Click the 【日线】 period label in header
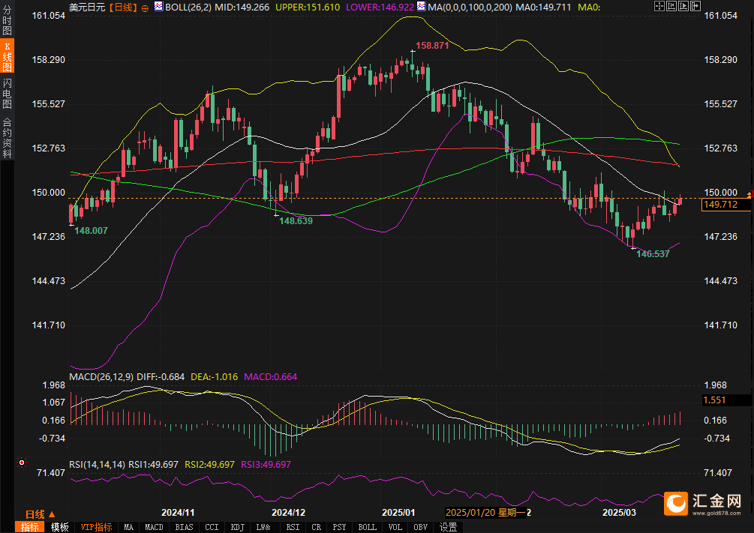This screenshot has width=754, height=533. 122,7
